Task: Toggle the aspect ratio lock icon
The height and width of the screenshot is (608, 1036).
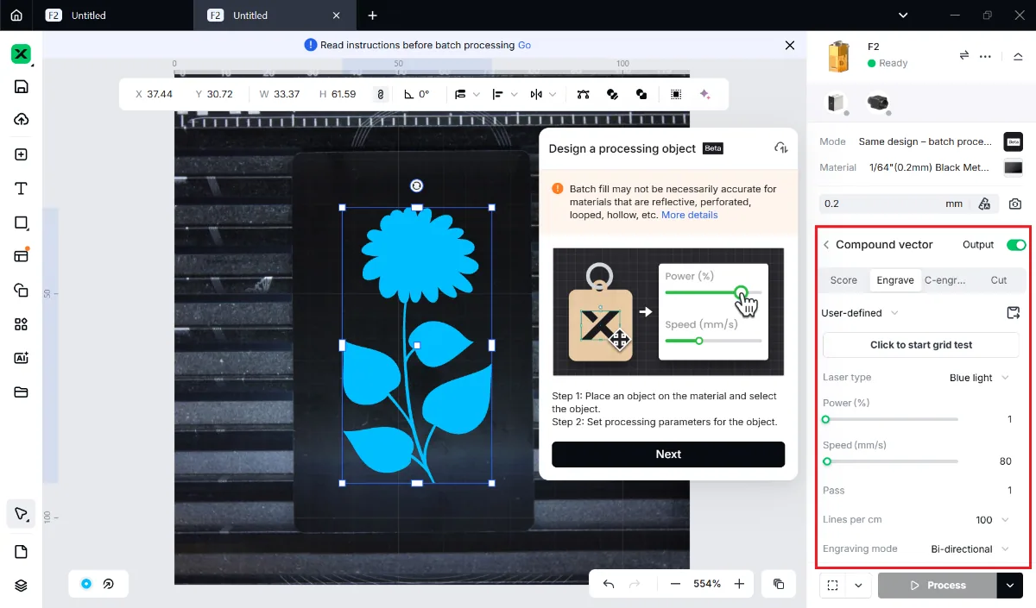Action: click(x=380, y=94)
